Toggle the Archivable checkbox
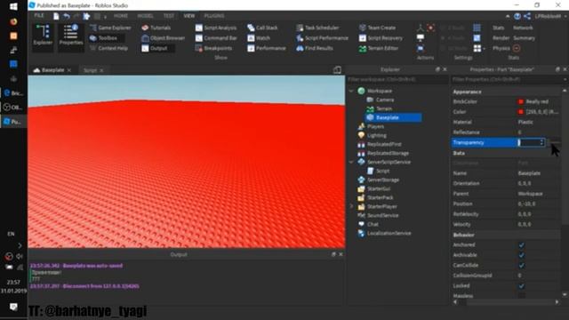The height and width of the screenshot is (320, 569). pyautogui.click(x=522, y=255)
